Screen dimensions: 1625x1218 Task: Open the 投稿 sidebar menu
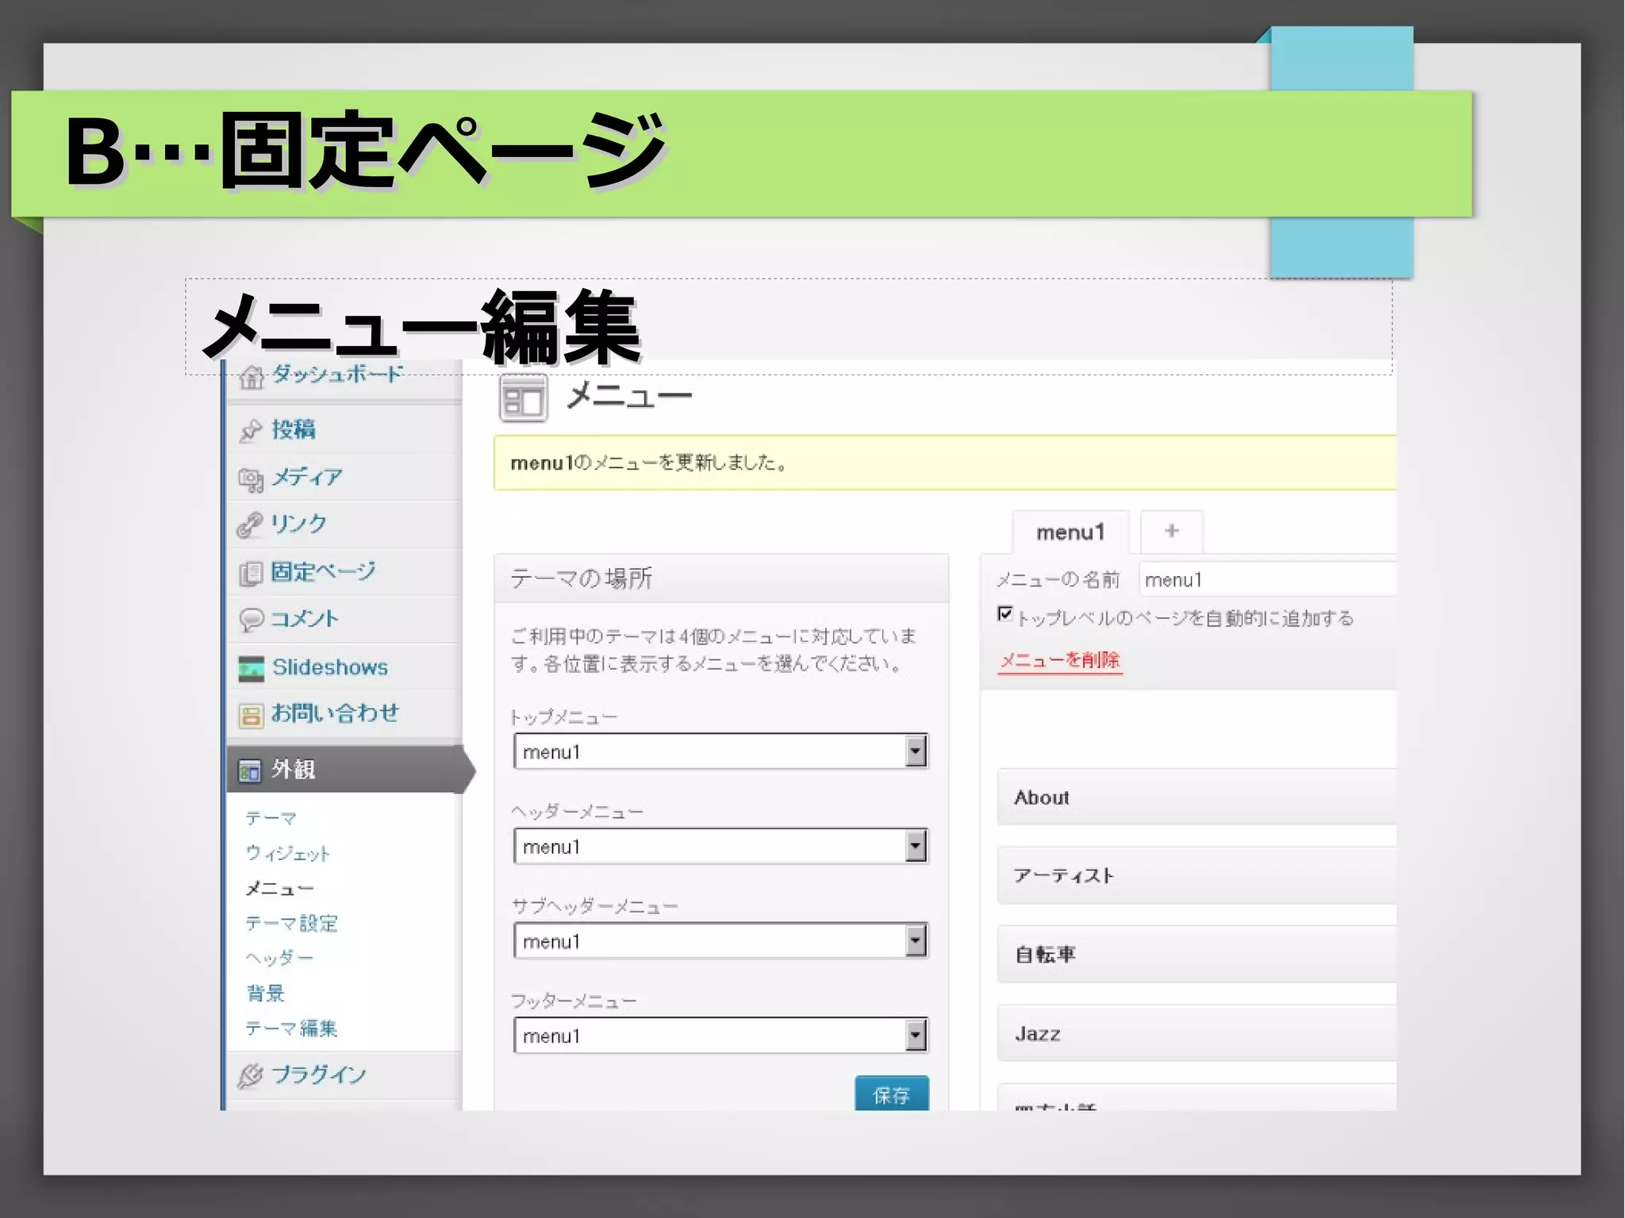(294, 429)
